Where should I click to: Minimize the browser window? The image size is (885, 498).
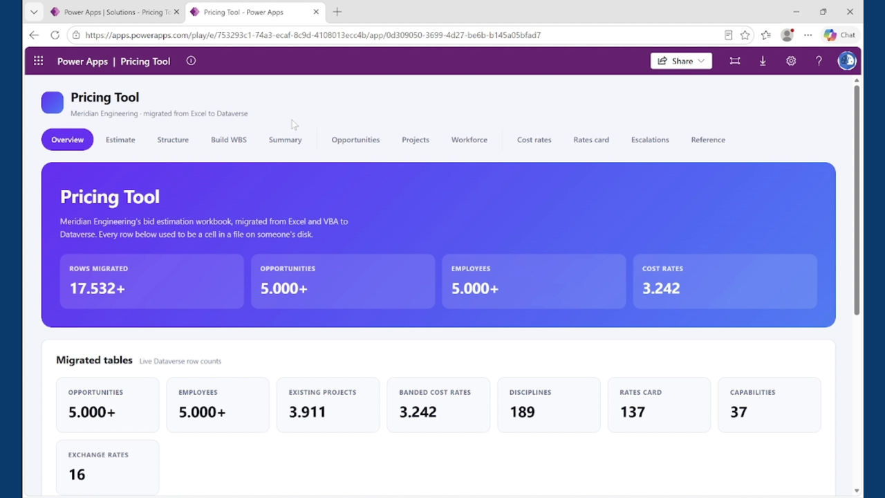click(796, 12)
